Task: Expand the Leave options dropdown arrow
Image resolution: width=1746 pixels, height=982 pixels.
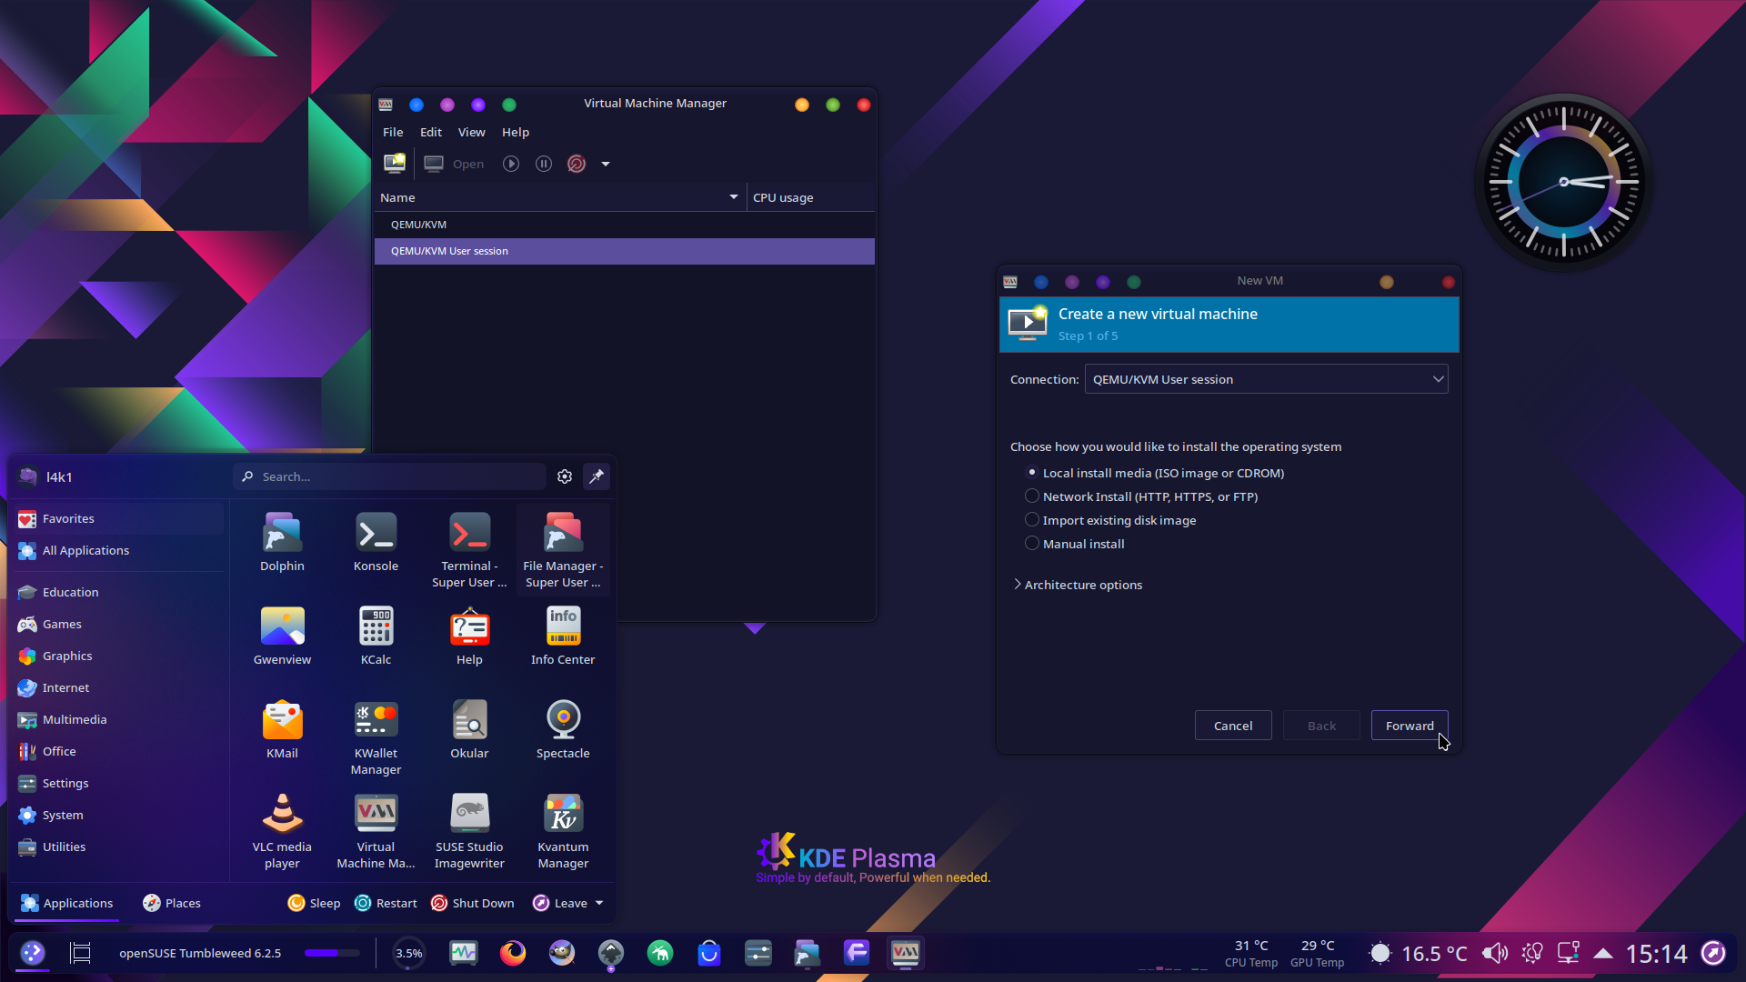Action: pyautogui.click(x=599, y=903)
